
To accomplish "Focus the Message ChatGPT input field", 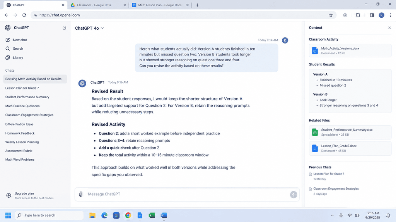I will [x=187, y=194].
